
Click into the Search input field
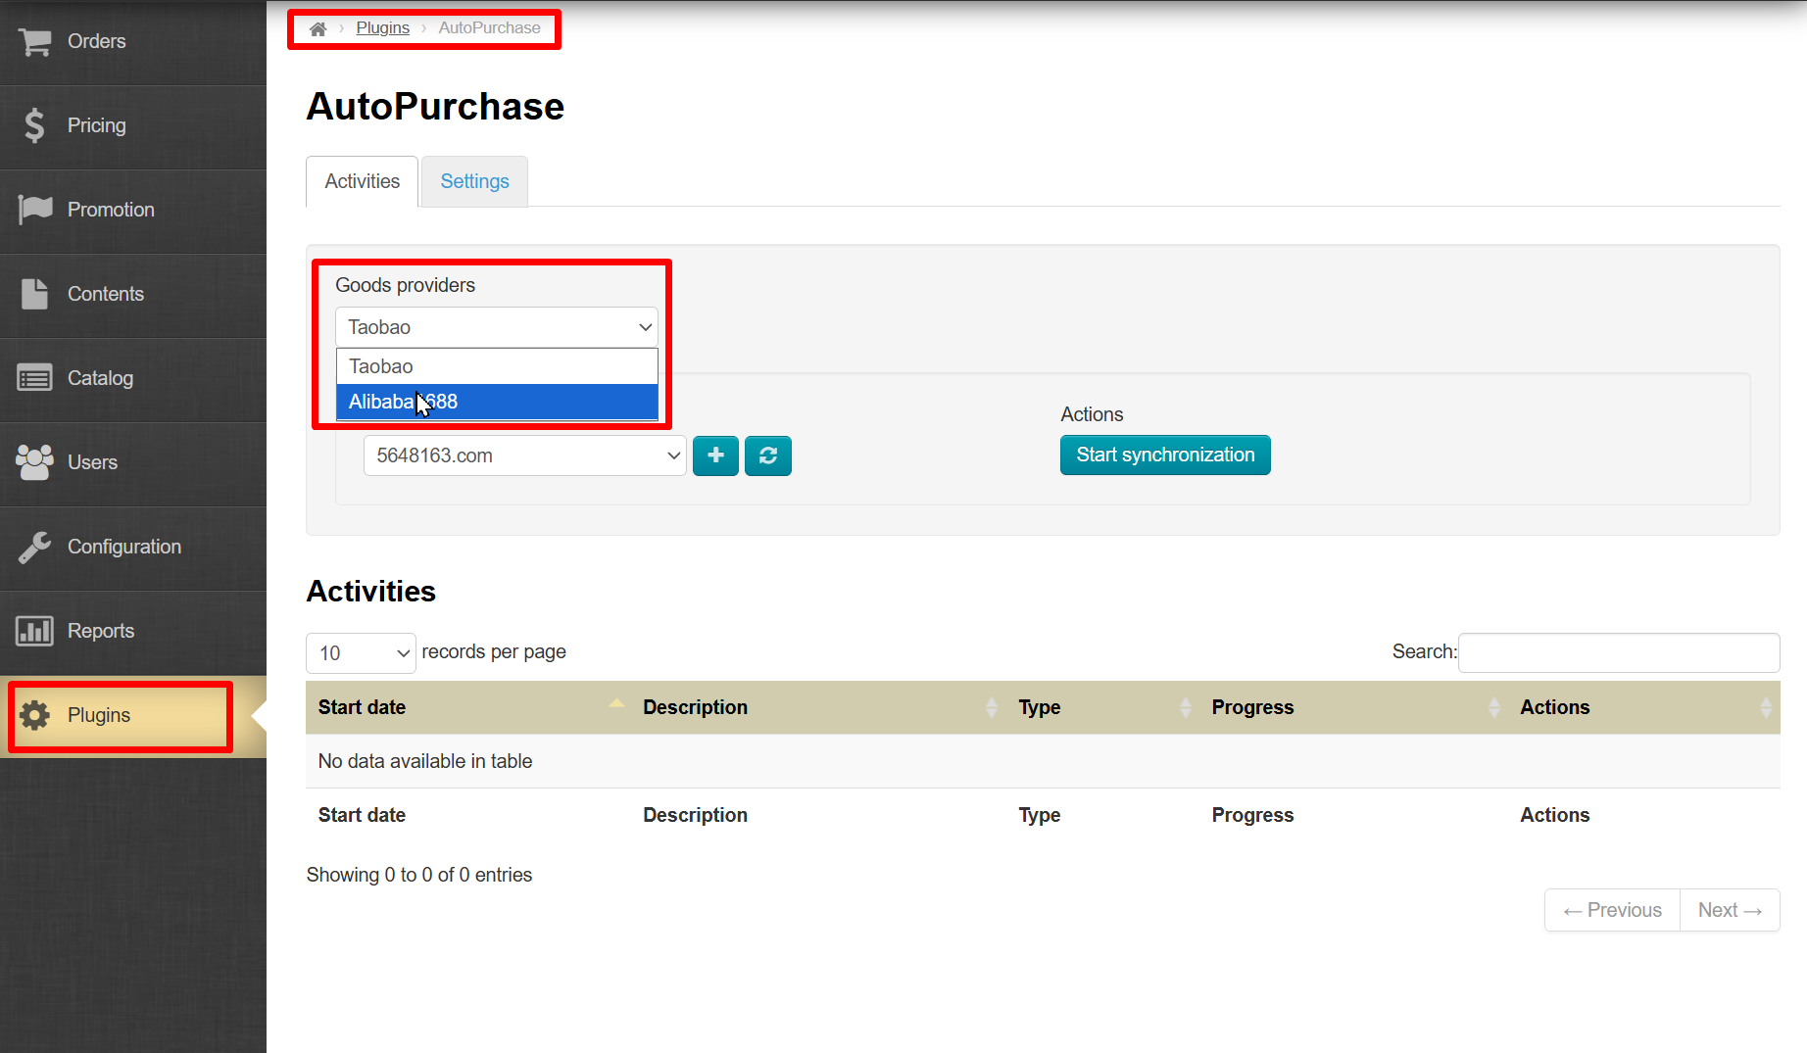point(1618,652)
